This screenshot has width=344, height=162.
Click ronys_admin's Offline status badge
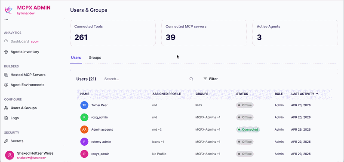pos(245,154)
